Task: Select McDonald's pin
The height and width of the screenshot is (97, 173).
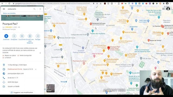Action: pyautogui.click(x=123, y=8)
